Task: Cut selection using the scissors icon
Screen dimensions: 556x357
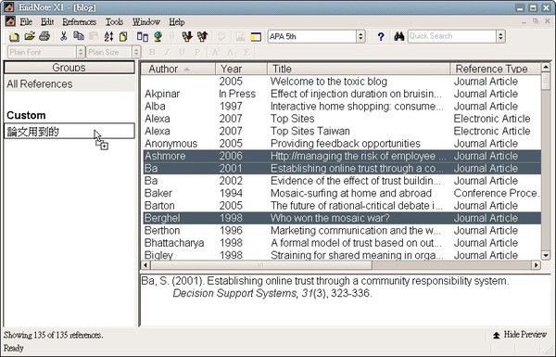Action: 63,36
